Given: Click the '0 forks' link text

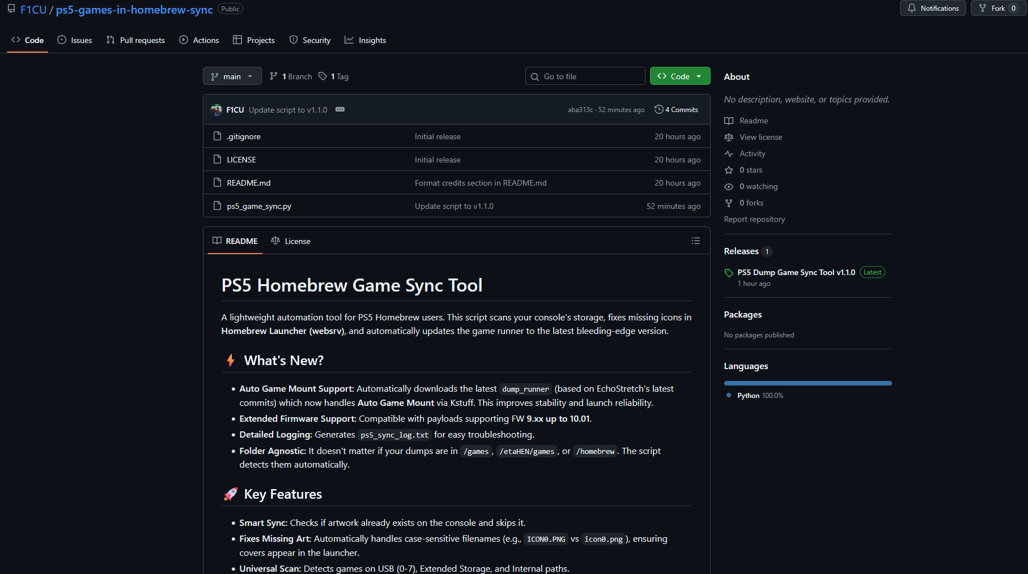Looking at the screenshot, I should click(751, 203).
